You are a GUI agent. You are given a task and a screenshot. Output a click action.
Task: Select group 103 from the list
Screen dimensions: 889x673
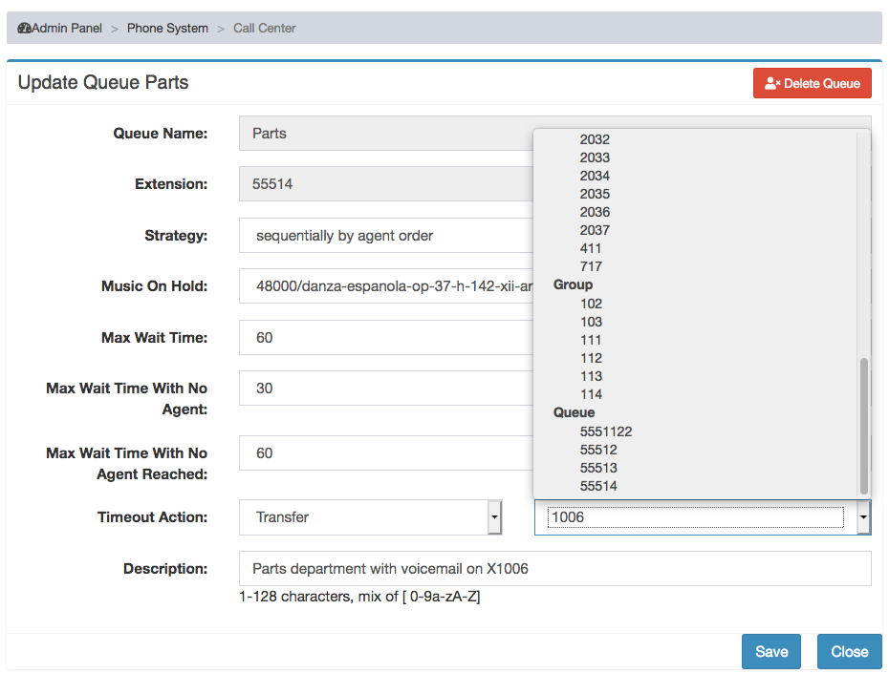(591, 322)
